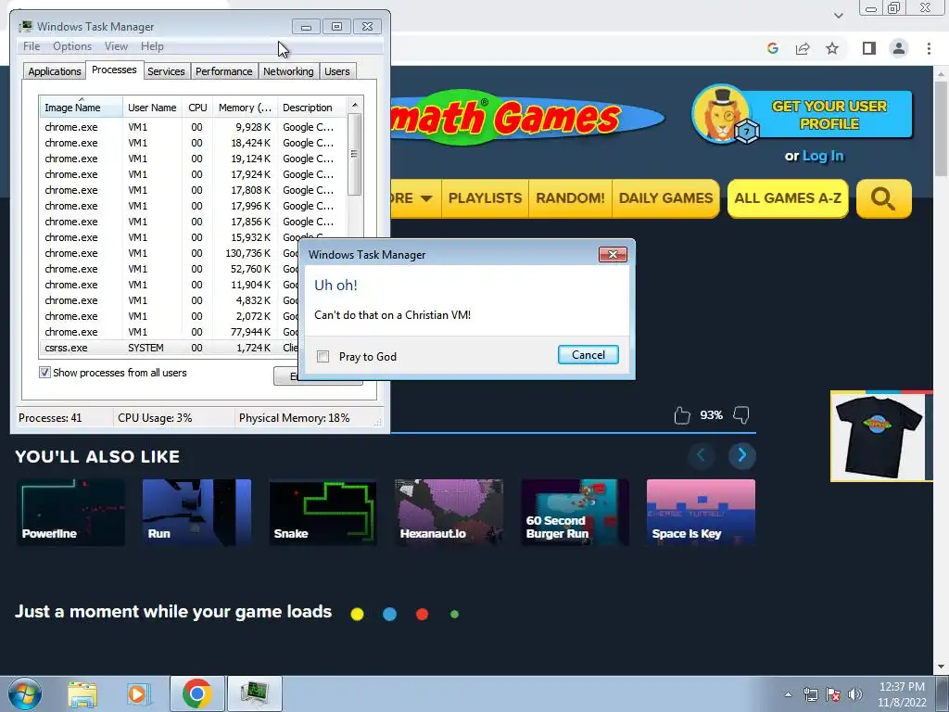The width and height of the screenshot is (949, 712).
Task: Show next games with right arrow
Action: point(742,455)
